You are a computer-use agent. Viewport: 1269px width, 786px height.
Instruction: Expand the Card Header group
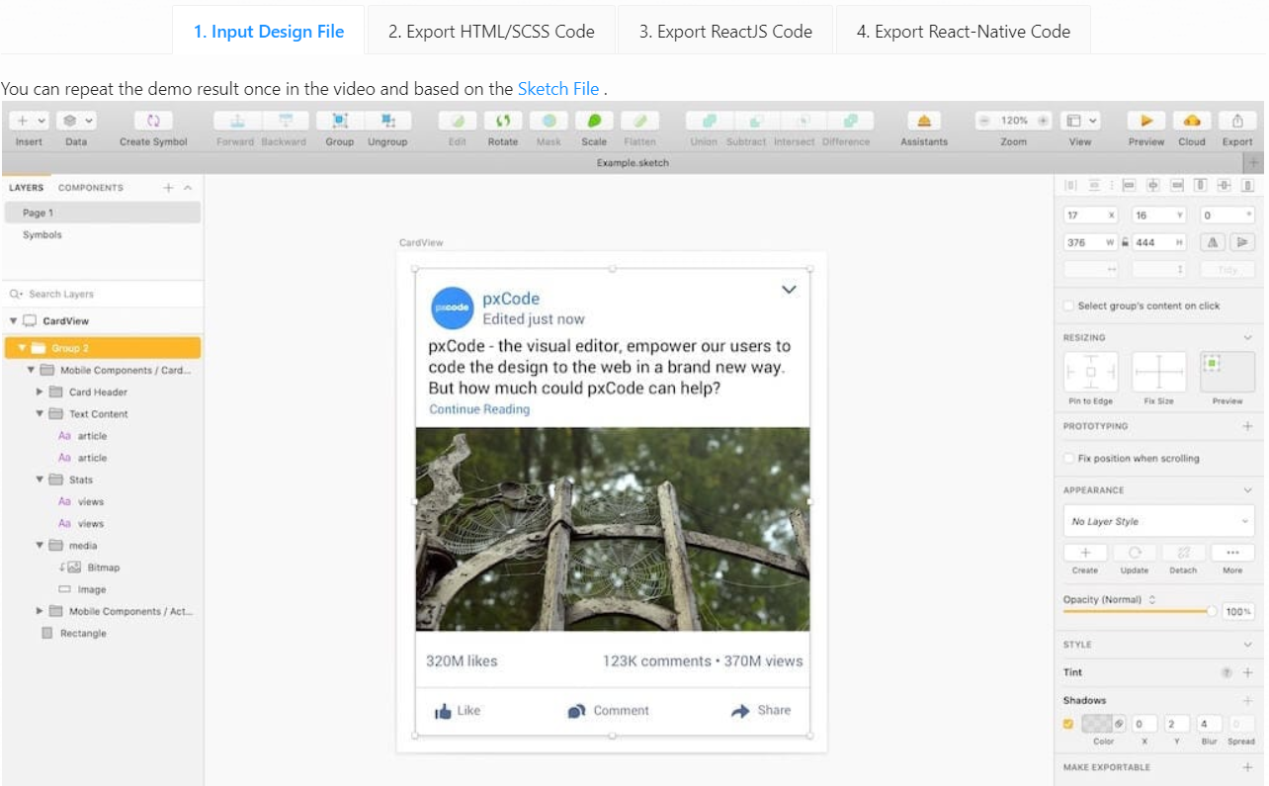click(40, 393)
